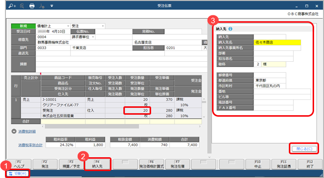Click the 得意先 code field 0004
Image resolution: width=324 pixels, height=178 pixels.
(x=53, y=37)
